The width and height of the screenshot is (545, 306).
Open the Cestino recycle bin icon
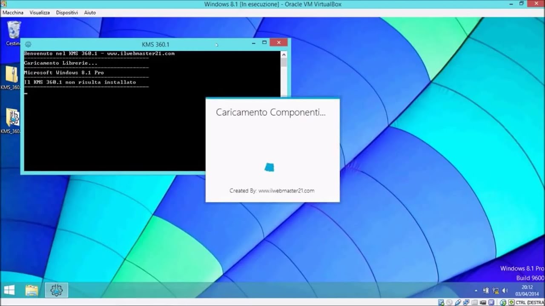coord(14,33)
